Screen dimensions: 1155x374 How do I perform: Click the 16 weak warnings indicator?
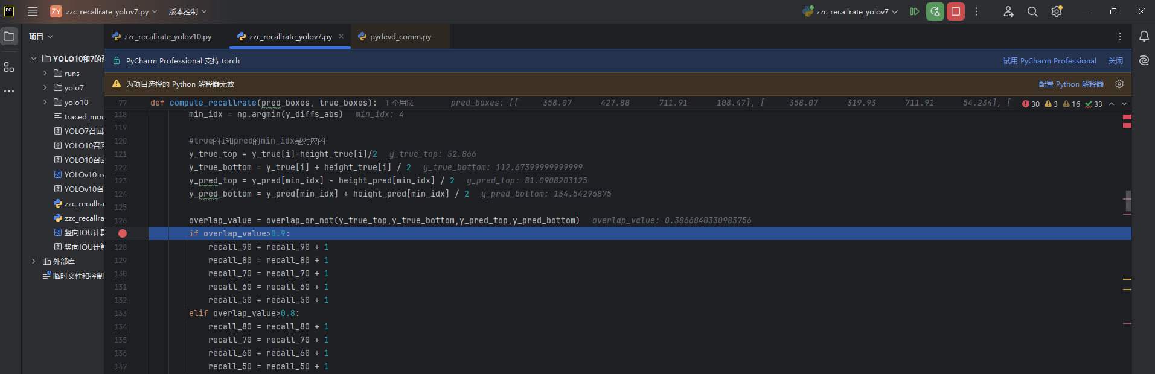pyautogui.click(x=1072, y=104)
